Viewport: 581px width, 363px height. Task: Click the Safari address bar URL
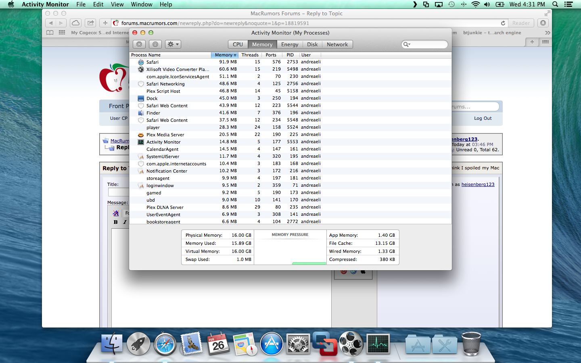coord(215,23)
